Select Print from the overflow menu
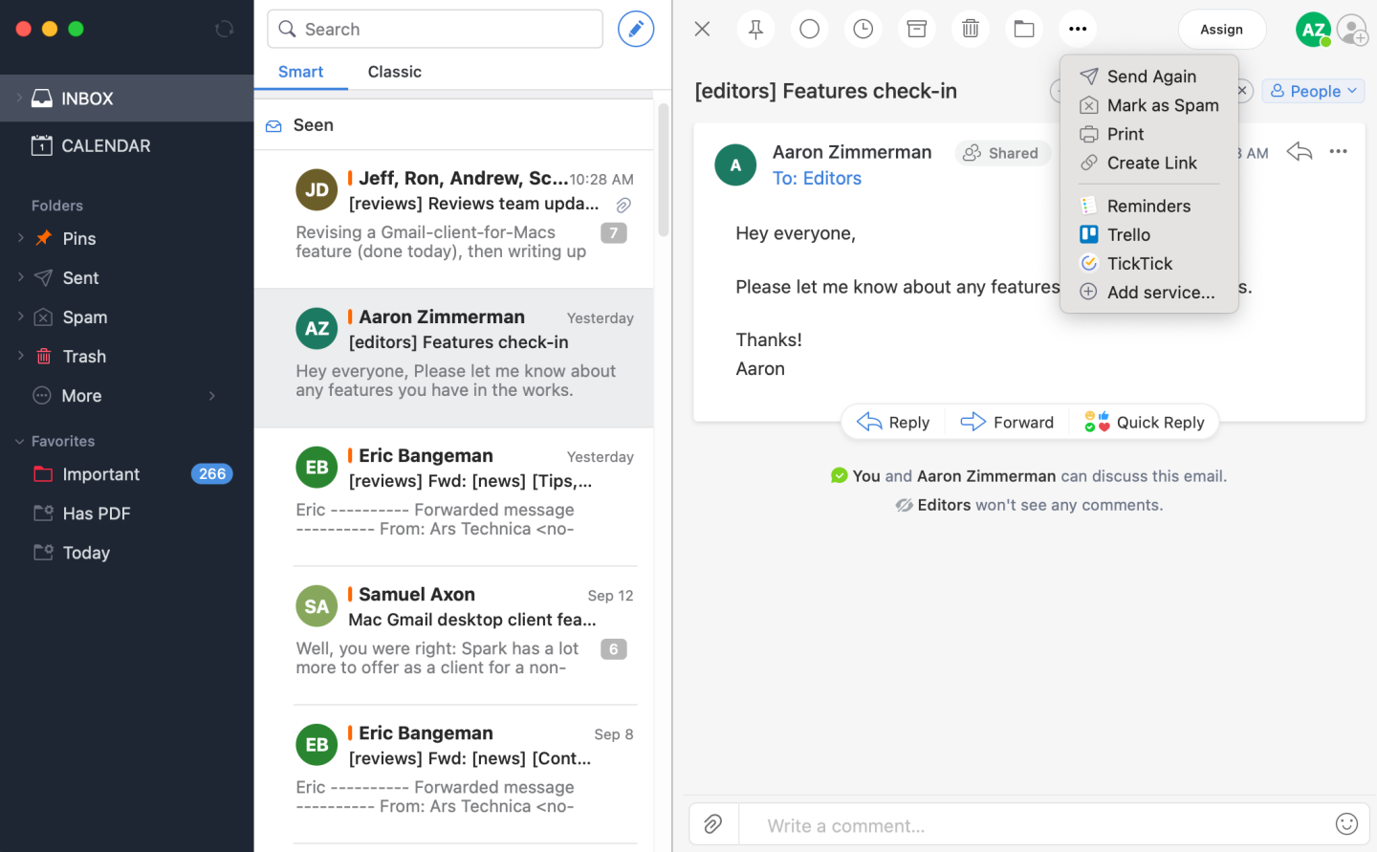 1125,134
